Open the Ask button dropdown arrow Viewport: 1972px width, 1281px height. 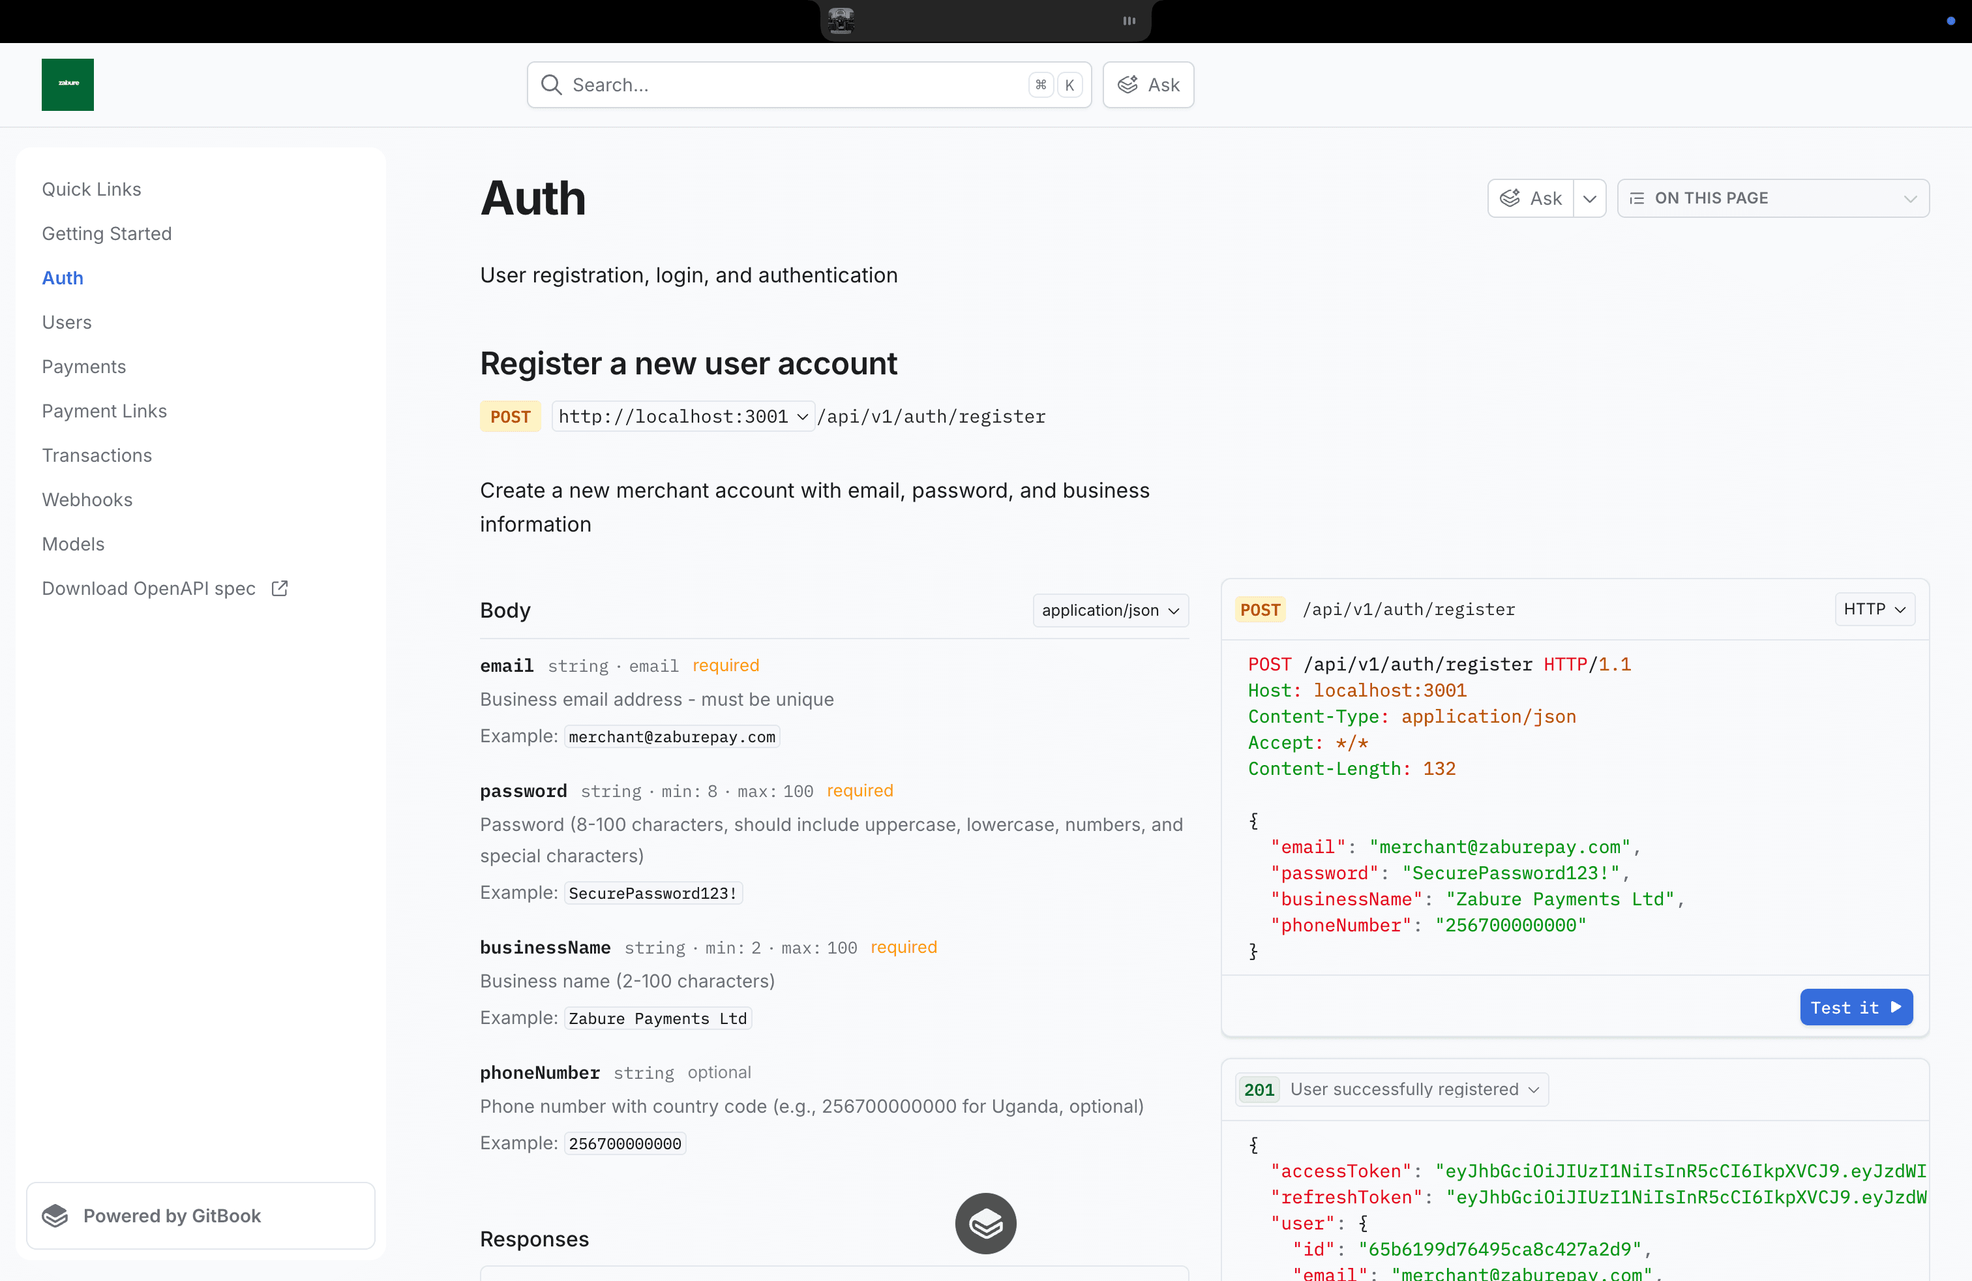(x=1590, y=198)
